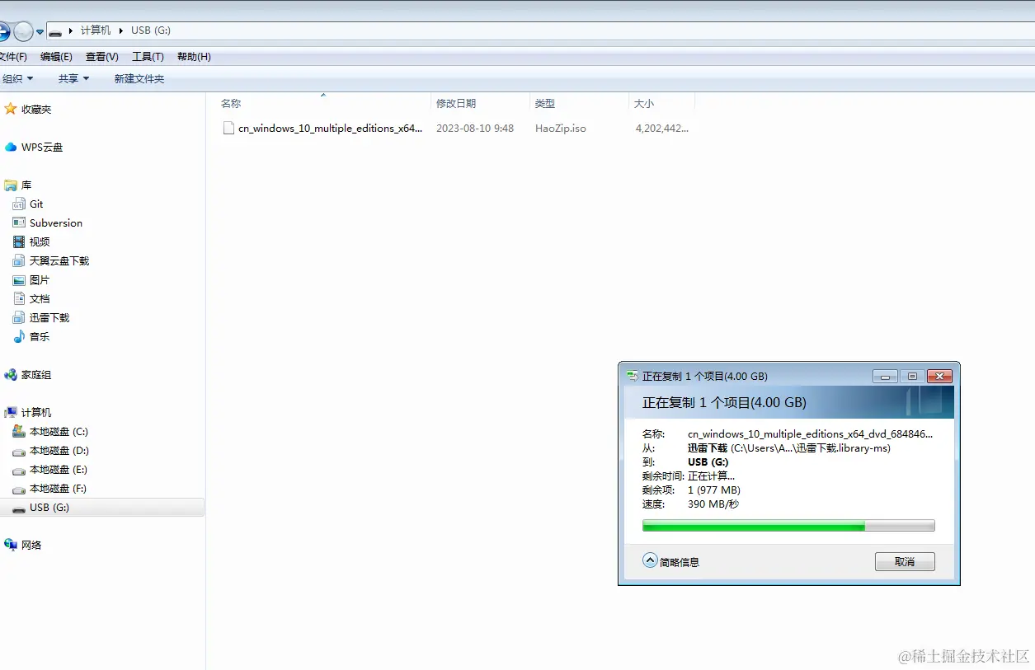Screen dimensions: 1035x670
Task: Select the cn_windows_10_multiple_editions_x64 file name
Action: coord(330,129)
